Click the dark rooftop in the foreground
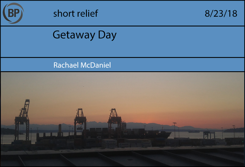 (122, 159)
